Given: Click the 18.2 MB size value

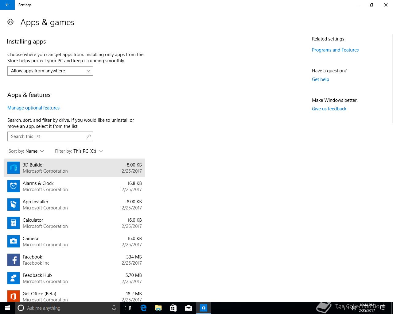Looking at the screenshot, I should point(134,294).
